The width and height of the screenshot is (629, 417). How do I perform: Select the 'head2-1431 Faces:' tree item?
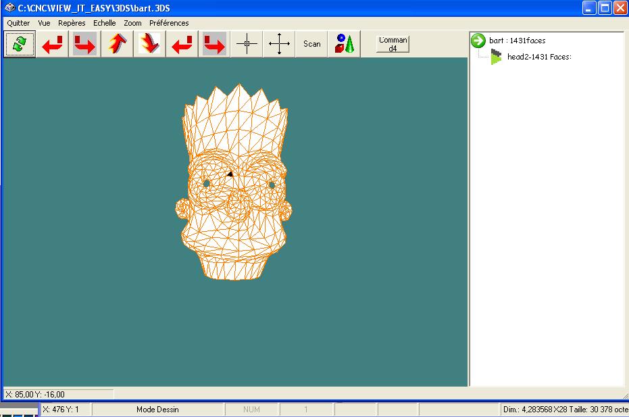point(539,57)
